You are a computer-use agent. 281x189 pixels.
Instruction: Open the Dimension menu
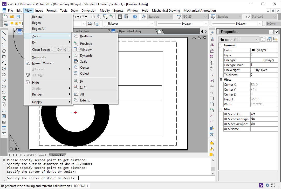pos(89,11)
